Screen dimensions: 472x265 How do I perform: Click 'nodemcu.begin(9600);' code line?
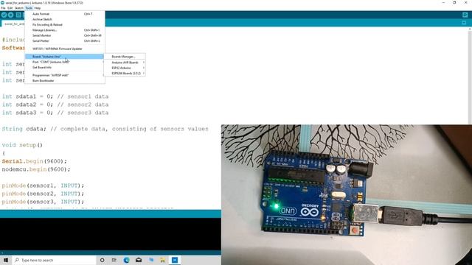pyautogui.click(x=36, y=169)
